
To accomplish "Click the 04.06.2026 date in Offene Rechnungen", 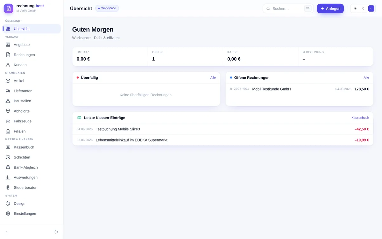I will click(x=343, y=89).
